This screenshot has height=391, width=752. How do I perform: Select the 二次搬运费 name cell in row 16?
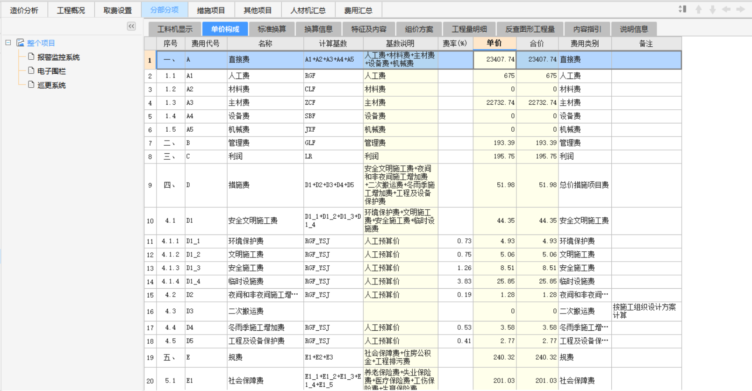pos(265,311)
